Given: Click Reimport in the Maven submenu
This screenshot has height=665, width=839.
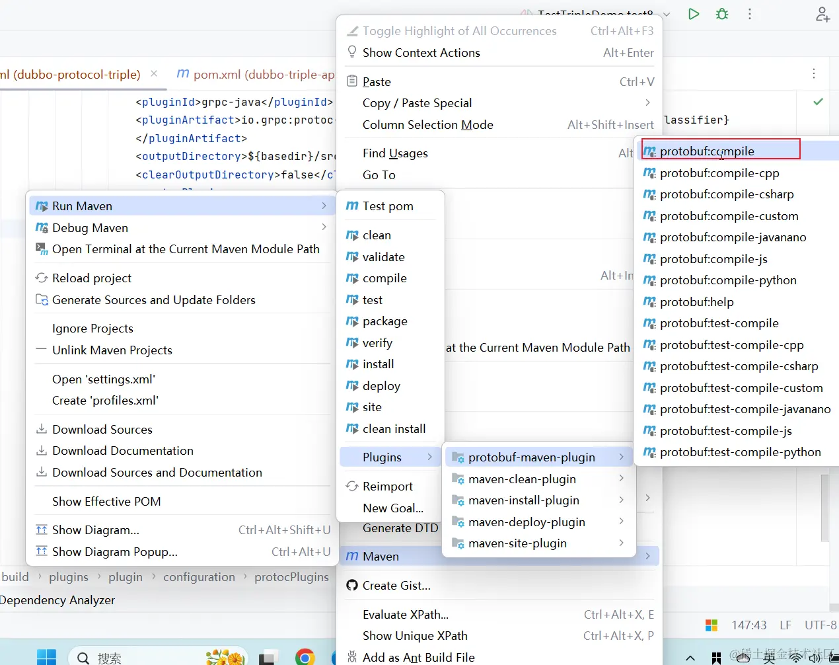Looking at the screenshot, I should (390, 487).
